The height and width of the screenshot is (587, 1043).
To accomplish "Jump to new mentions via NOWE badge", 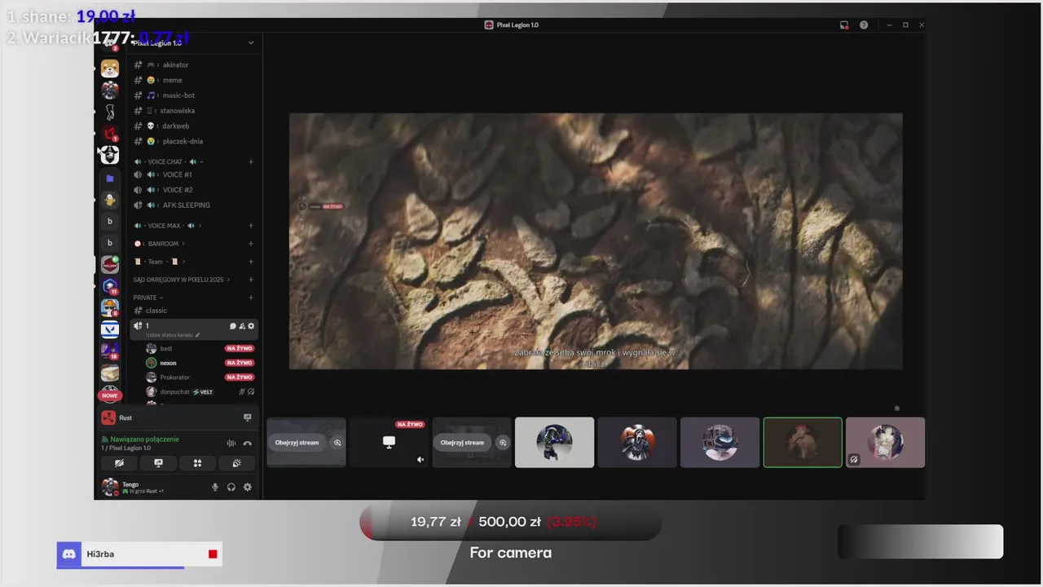I will [x=110, y=395].
